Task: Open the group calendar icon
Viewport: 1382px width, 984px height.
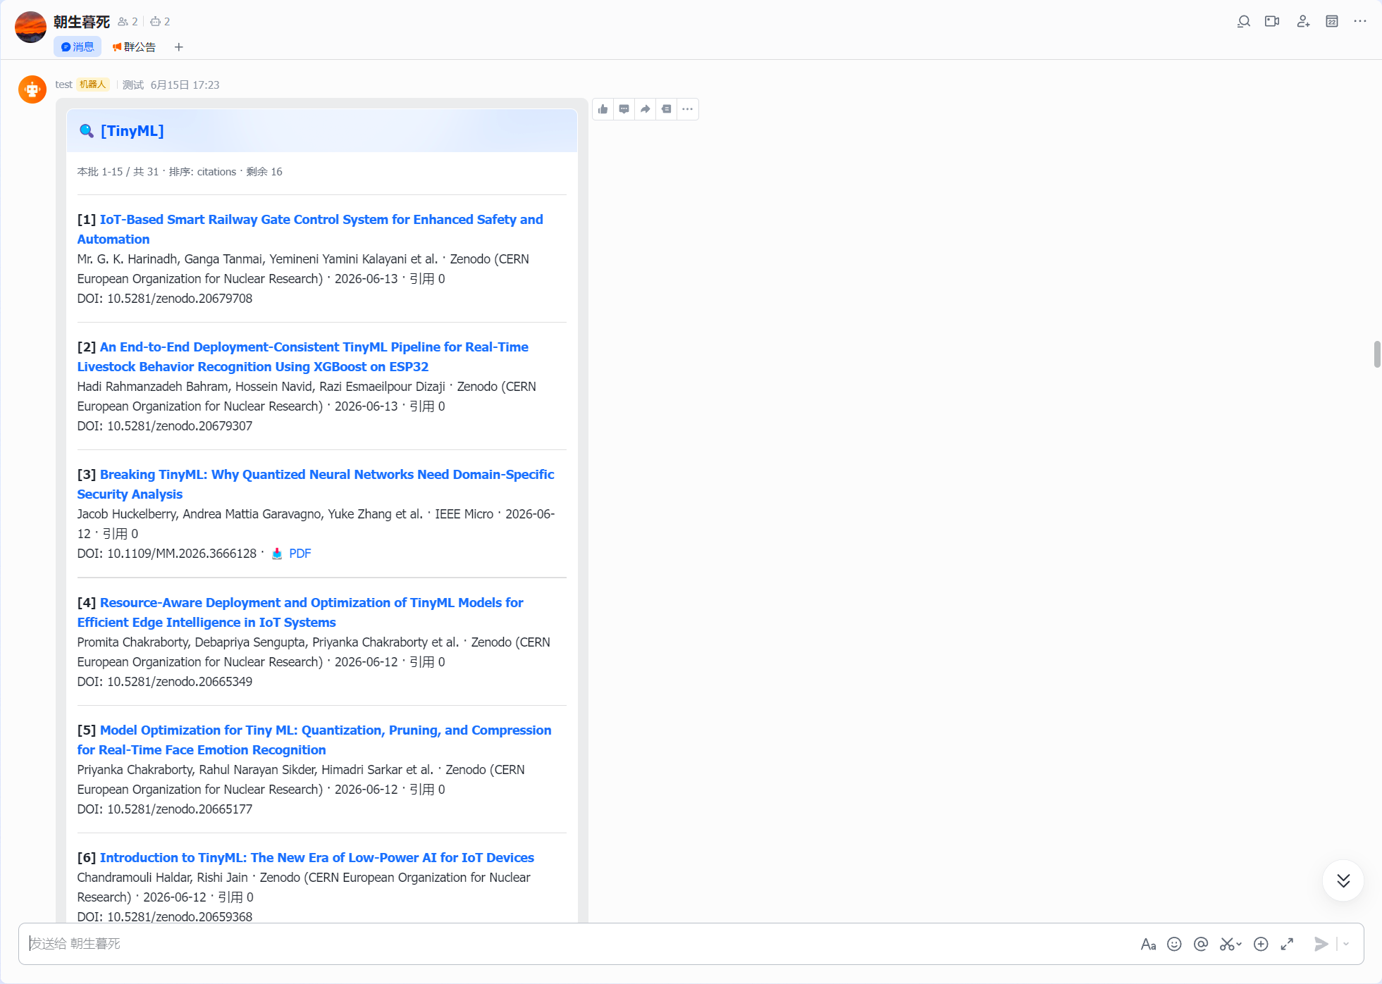Action: (1332, 21)
